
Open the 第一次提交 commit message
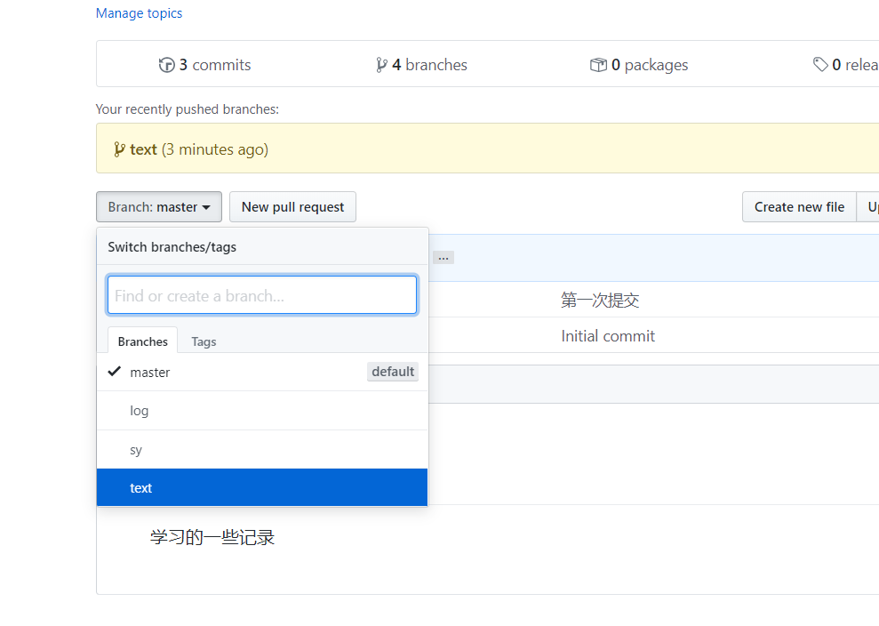pos(600,300)
